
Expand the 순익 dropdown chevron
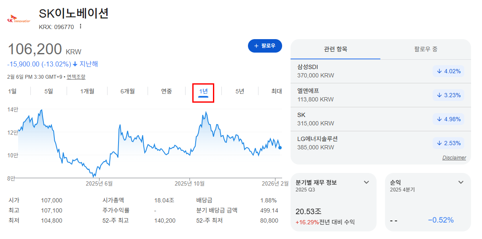[x=461, y=182]
